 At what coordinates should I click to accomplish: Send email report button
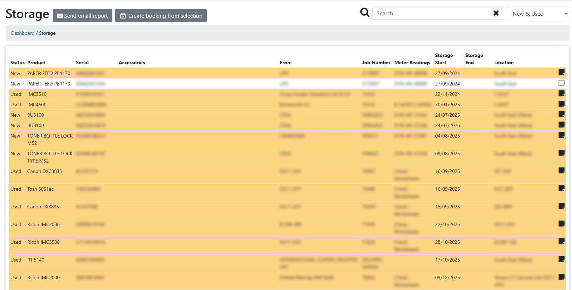tap(83, 16)
